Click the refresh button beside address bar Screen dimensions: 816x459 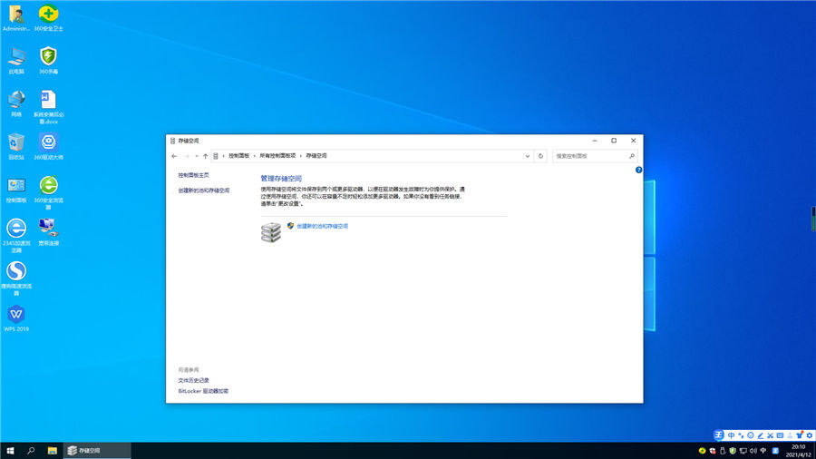tap(541, 156)
